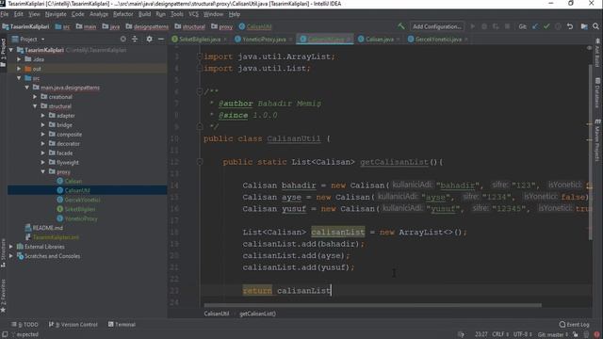Open the Refactor menu
Viewport: 603px width, 339px height.
click(x=123, y=14)
